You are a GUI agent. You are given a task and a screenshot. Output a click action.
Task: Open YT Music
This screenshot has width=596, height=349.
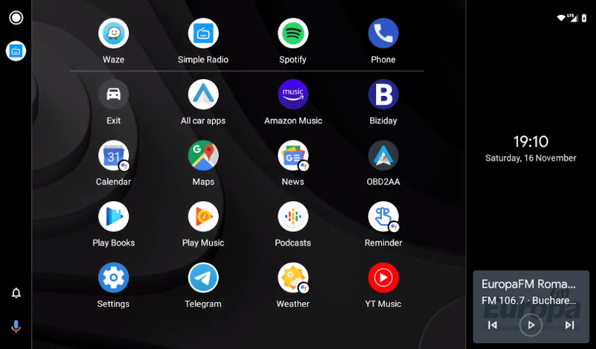click(383, 278)
